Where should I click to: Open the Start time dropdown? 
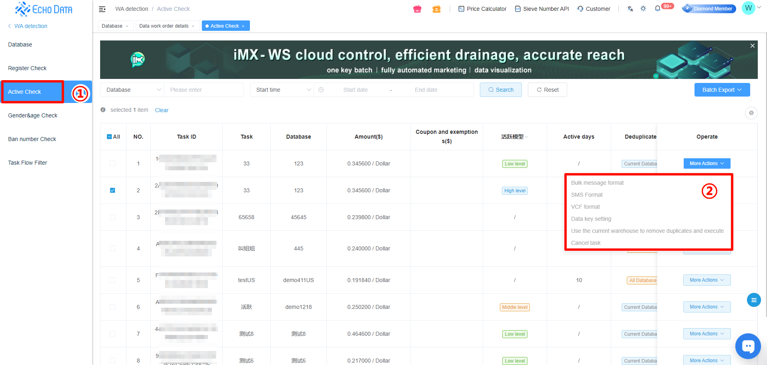(282, 90)
